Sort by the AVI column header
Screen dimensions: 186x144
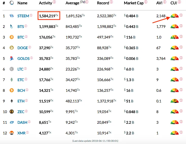pos(159,3)
